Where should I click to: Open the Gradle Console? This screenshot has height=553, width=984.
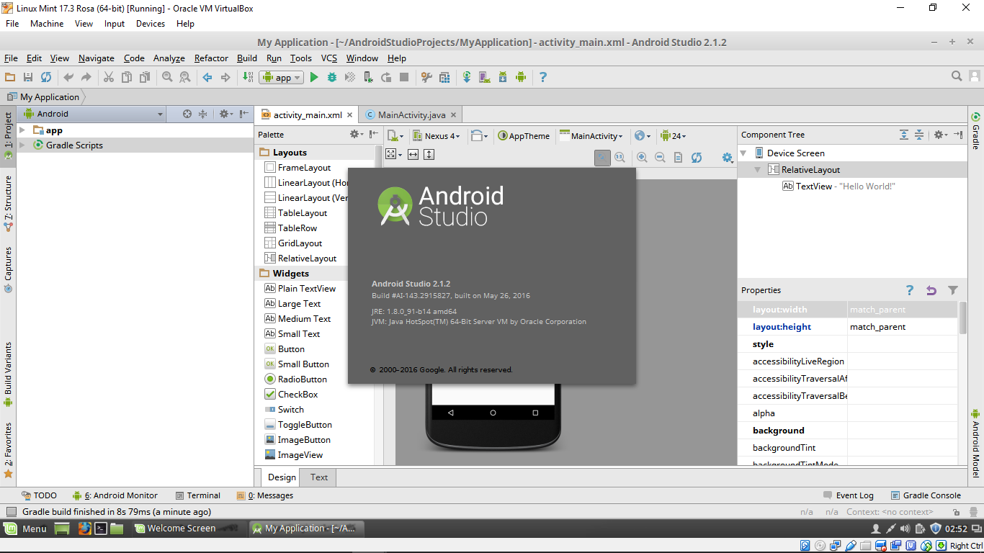click(x=926, y=495)
